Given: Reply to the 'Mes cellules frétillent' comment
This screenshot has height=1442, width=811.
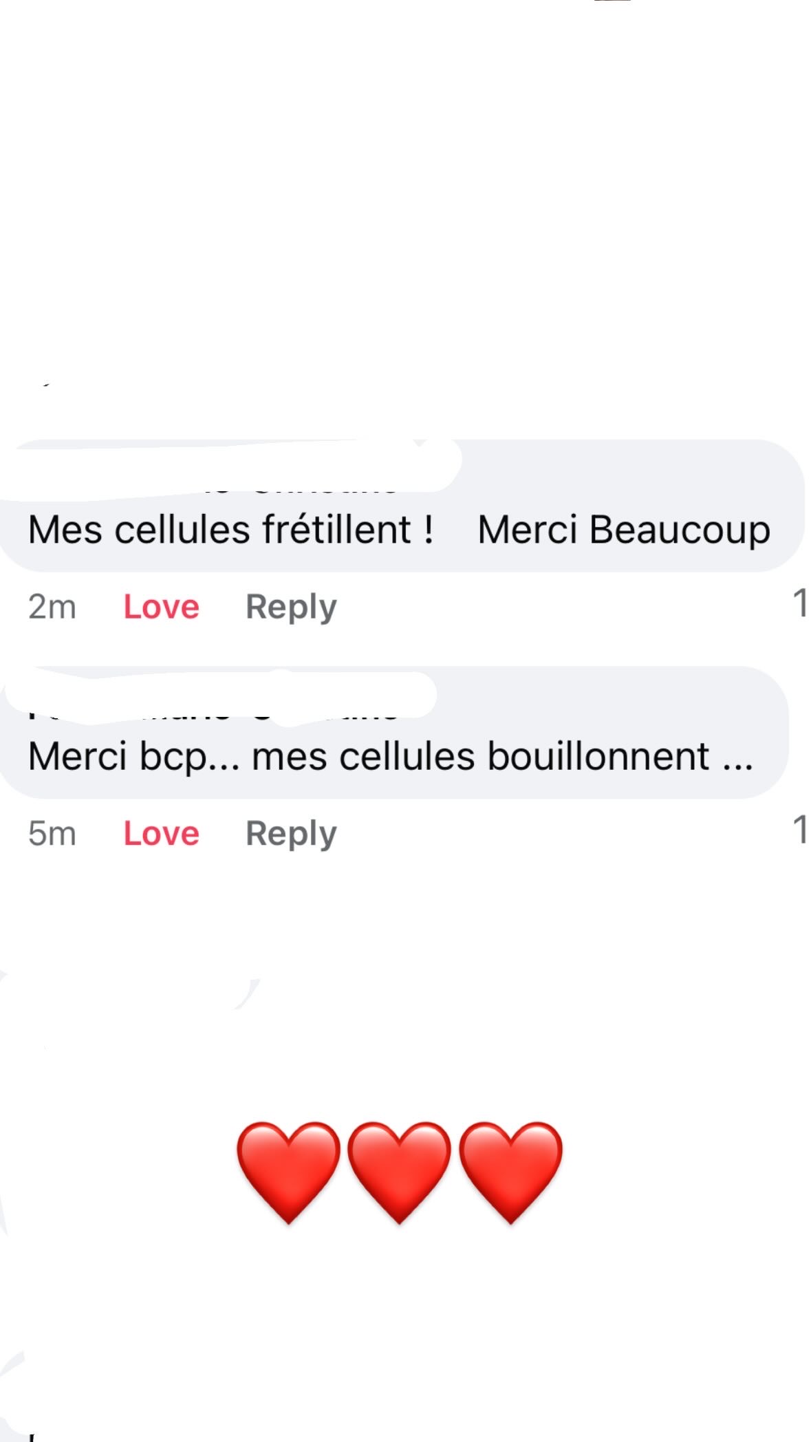Looking at the screenshot, I should [x=291, y=607].
